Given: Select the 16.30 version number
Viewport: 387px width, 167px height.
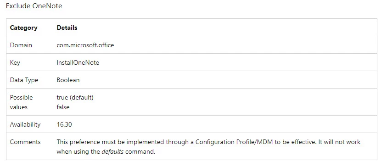Looking at the screenshot, I should [x=64, y=124].
